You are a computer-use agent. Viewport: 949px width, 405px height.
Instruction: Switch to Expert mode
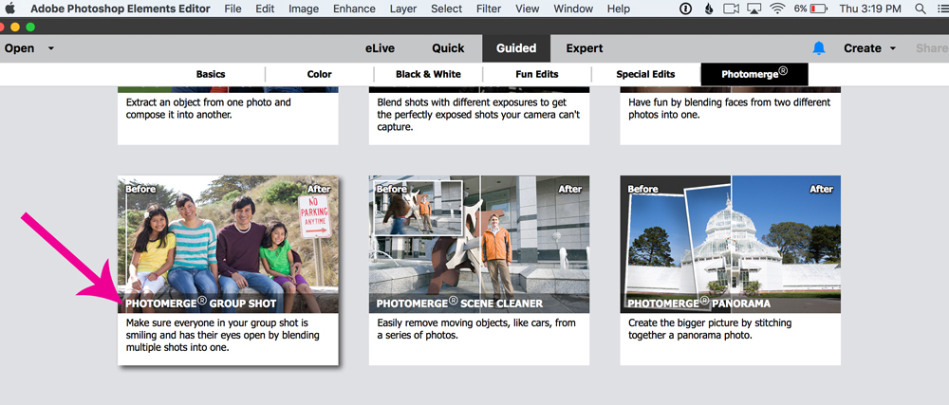(584, 48)
